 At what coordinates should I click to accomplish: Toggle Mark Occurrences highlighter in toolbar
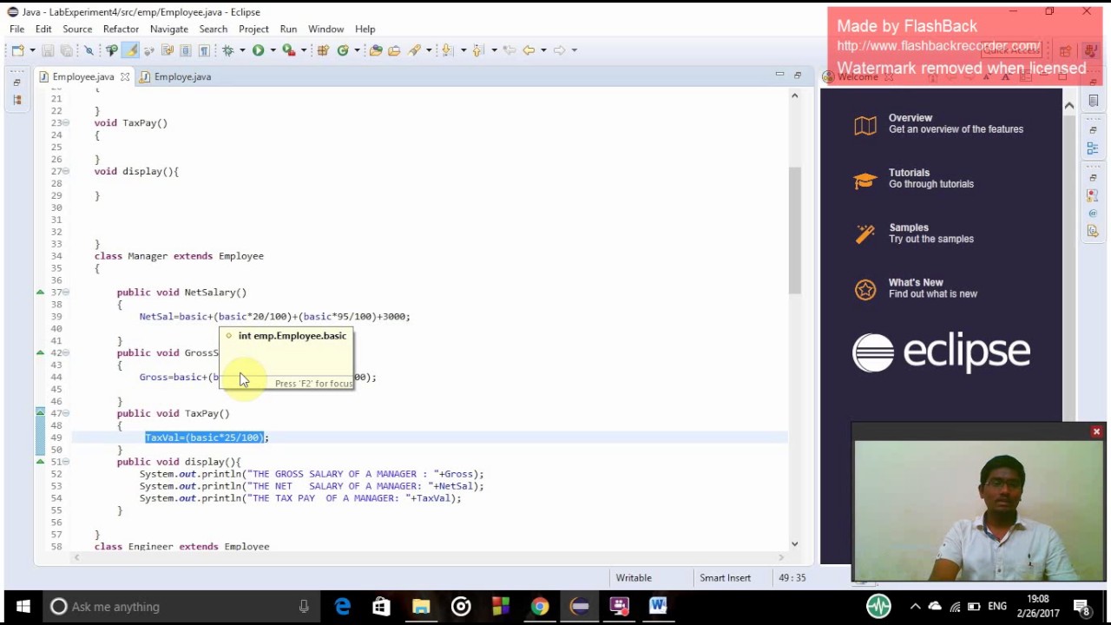click(129, 50)
